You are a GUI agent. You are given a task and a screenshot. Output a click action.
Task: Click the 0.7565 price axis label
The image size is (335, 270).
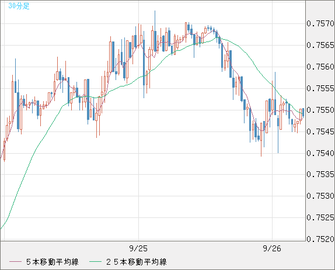click(320, 45)
